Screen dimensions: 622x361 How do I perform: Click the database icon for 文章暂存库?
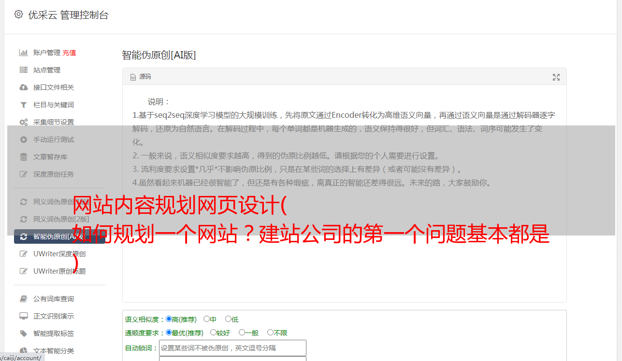pos(23,157)
